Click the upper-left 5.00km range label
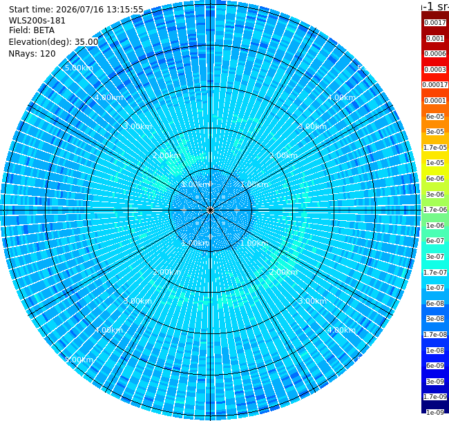 click(x=79, y=68)
